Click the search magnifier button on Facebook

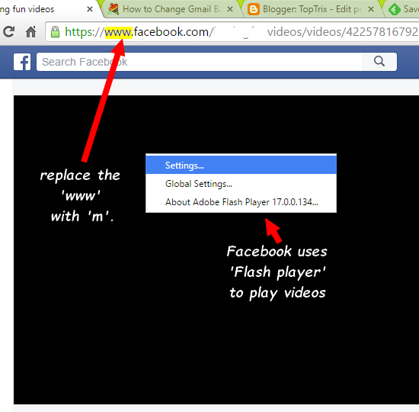coord(379,62)
